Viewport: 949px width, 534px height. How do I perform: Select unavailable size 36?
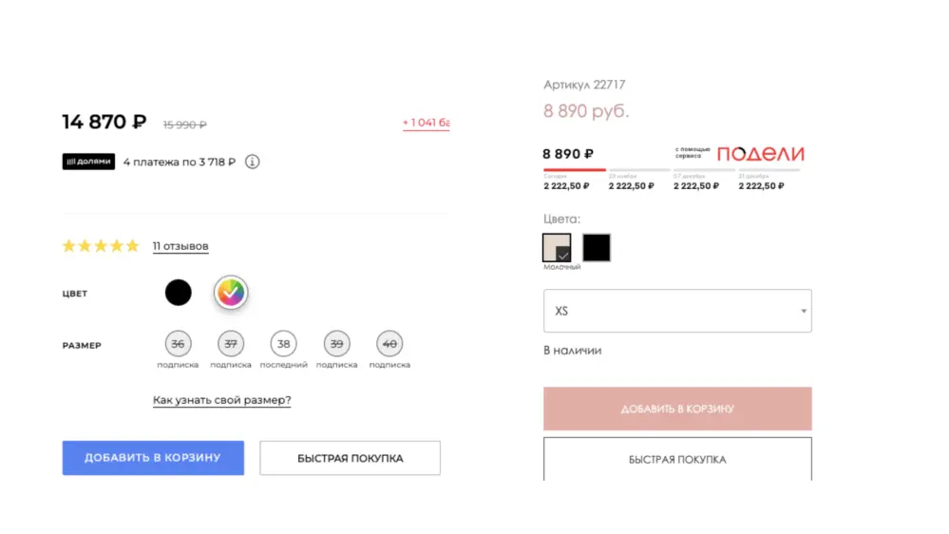(x=178, y=344)
